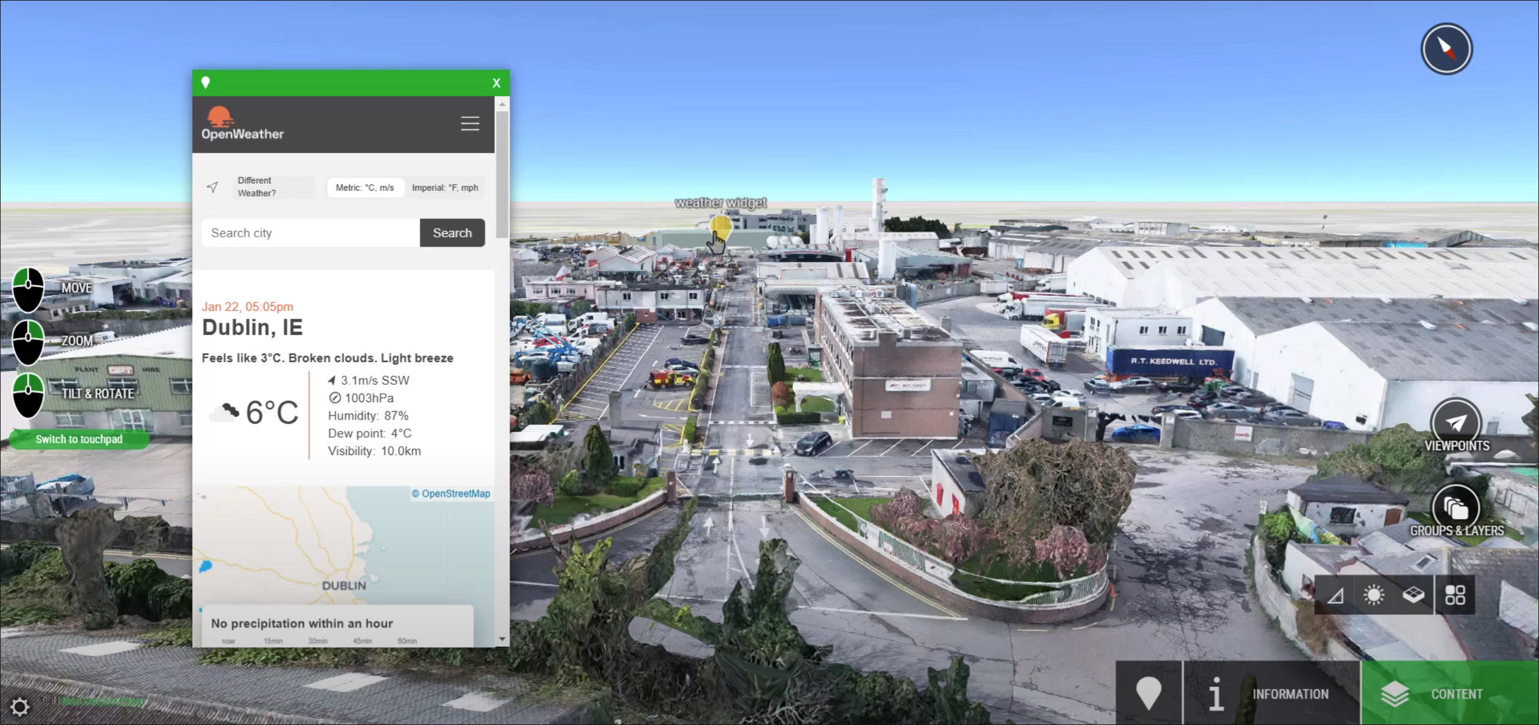Screen dimensions: 1539x725
Task: Click the yellow weather widget marker
Action: coord(720,228)
